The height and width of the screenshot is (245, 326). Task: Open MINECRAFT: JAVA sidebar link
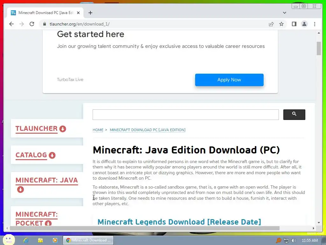pos(46,180)
